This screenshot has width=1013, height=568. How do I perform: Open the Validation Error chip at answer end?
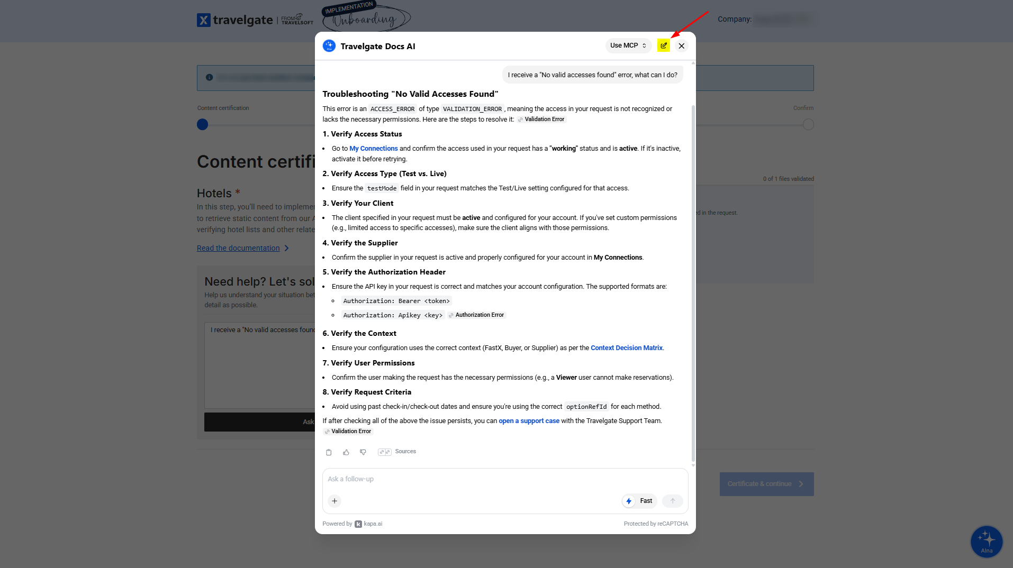(x=348, y=432)
